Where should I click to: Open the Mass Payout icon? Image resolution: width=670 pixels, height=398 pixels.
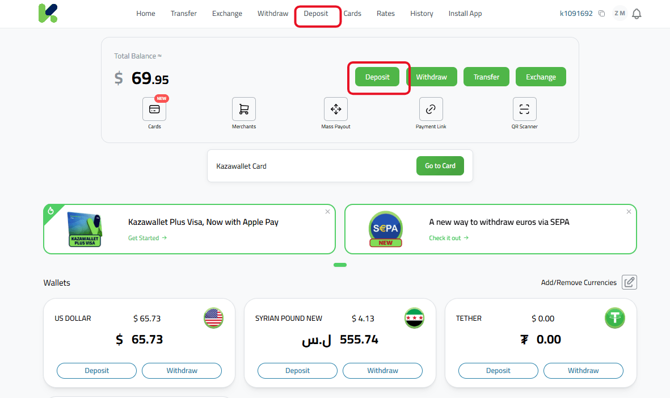(x=336, y=109)
